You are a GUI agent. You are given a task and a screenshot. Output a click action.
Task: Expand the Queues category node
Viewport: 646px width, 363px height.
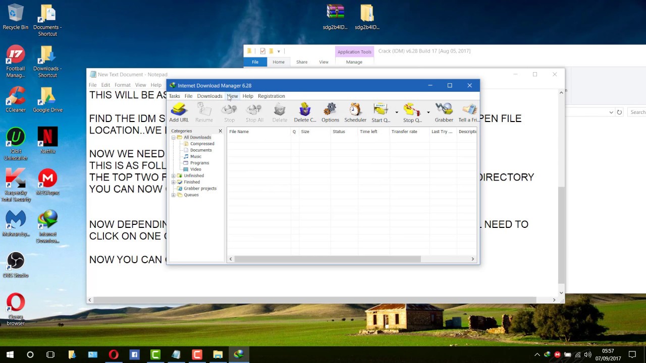174,195
